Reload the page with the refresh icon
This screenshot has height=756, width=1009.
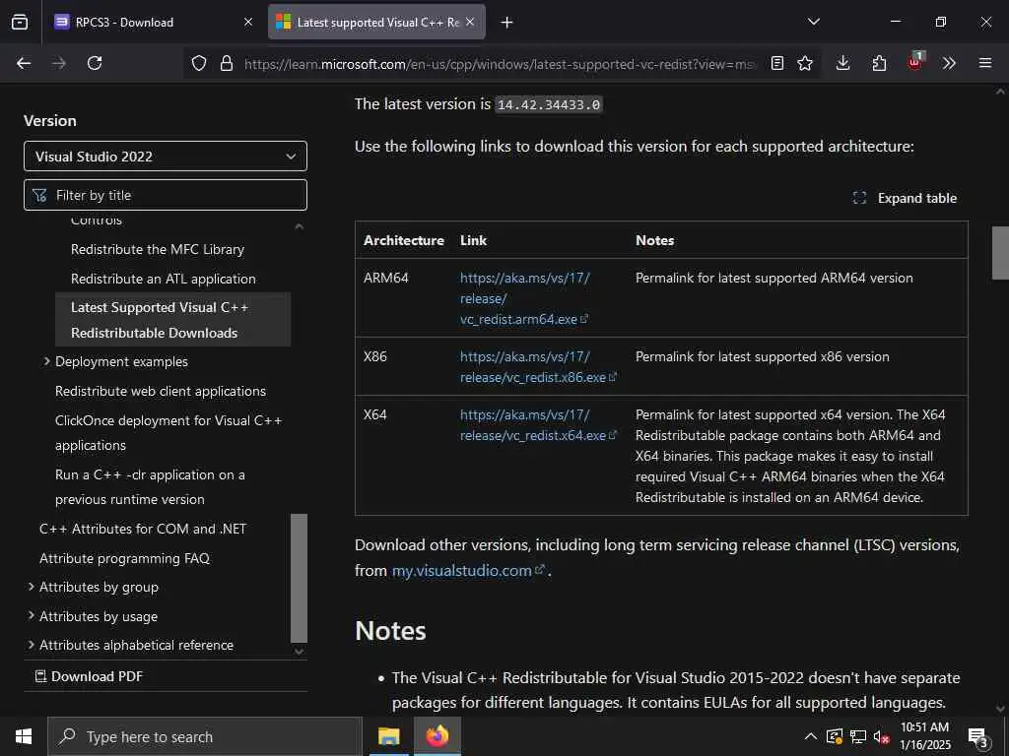(95, 63)
